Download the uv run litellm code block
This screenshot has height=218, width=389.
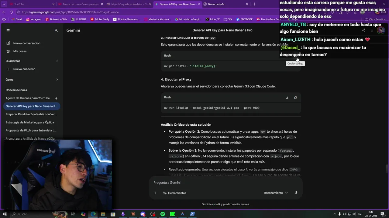tap(287, 97)
